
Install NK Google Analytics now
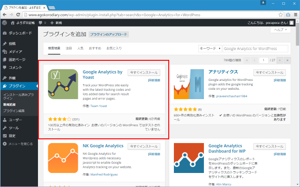[144, 146]
